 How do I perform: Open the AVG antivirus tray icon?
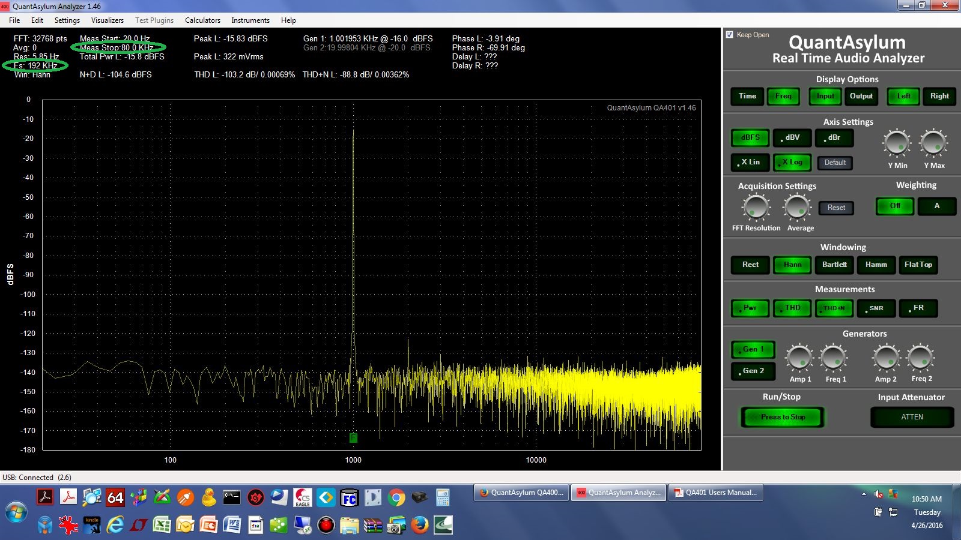point(893,494)
